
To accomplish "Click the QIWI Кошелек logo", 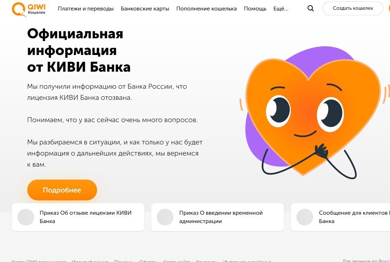I will (29, 9).
